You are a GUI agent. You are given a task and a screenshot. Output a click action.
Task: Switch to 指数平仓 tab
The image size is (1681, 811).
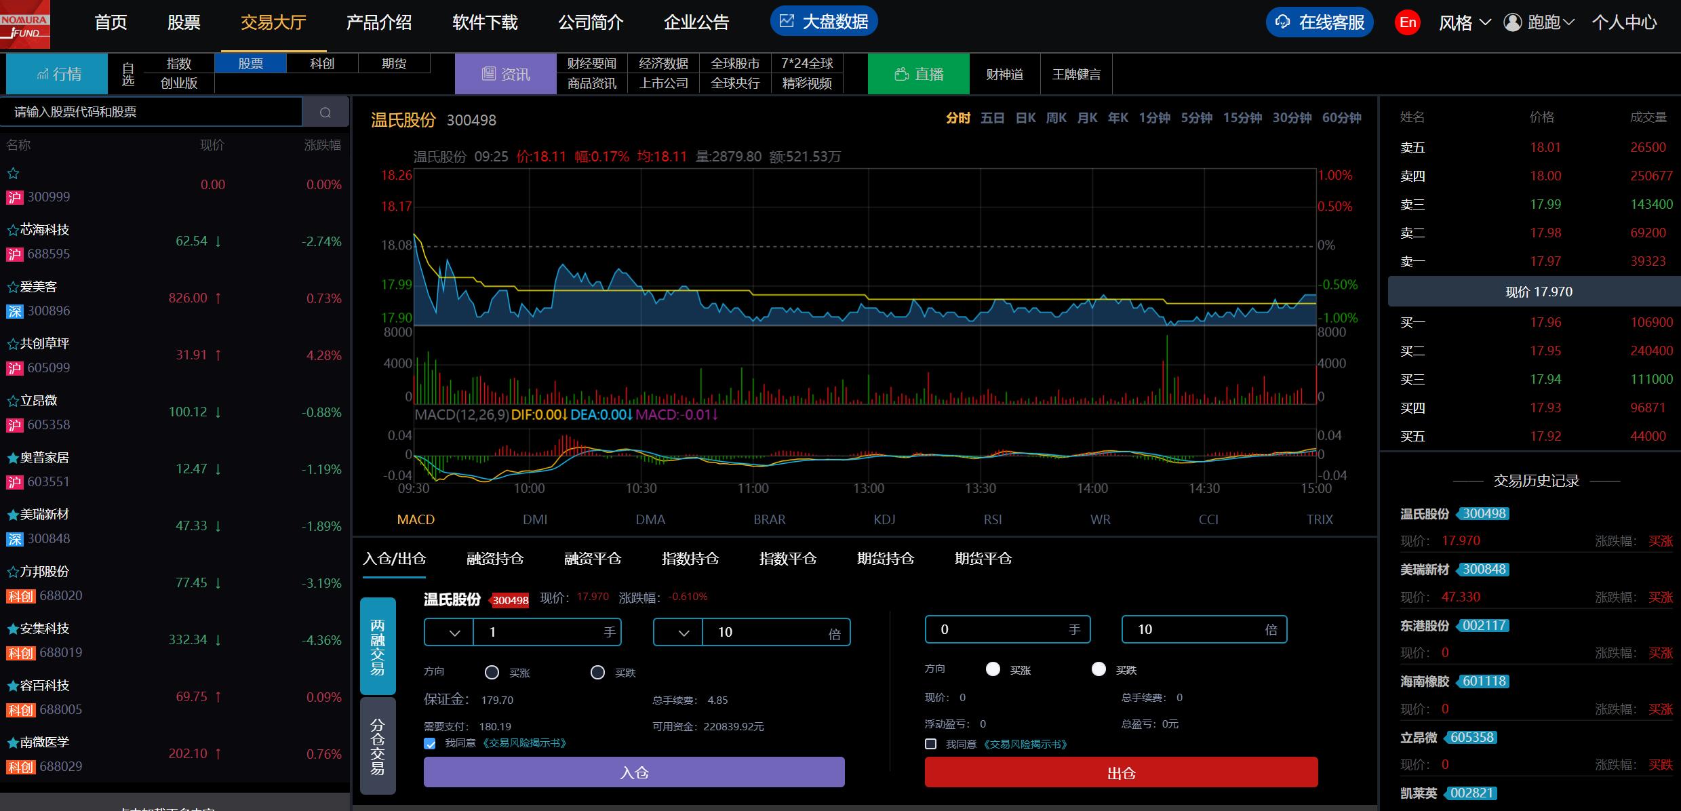(x=788, y=559)
